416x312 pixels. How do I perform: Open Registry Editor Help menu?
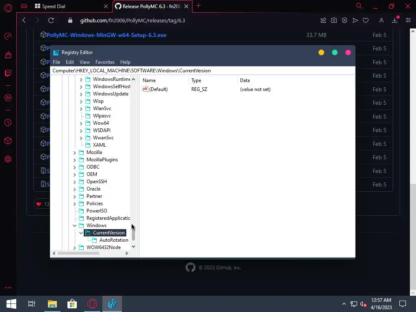click(x=125, y=62)
